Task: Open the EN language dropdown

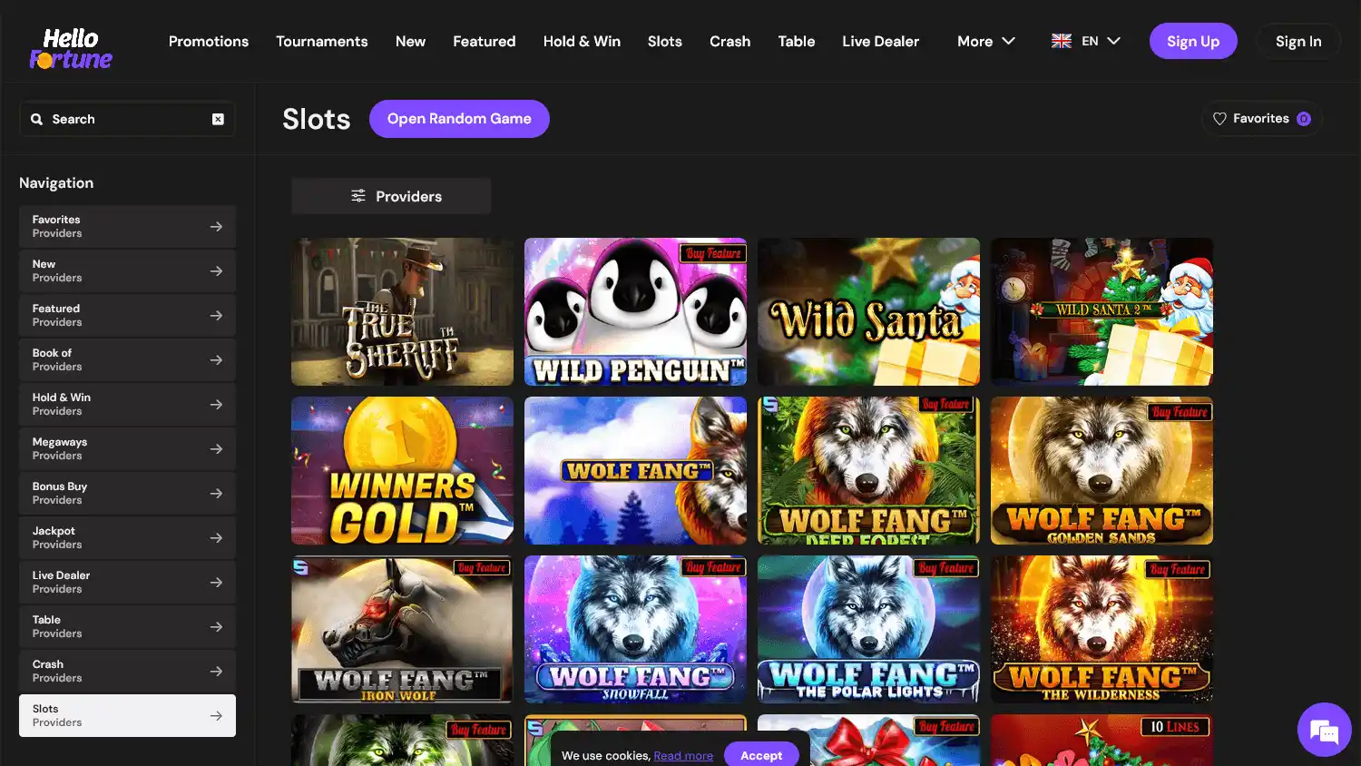Action: (x=1087, y=41)
